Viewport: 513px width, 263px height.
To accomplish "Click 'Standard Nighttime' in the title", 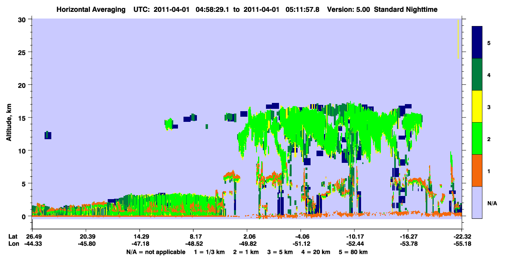I will 406,9.
